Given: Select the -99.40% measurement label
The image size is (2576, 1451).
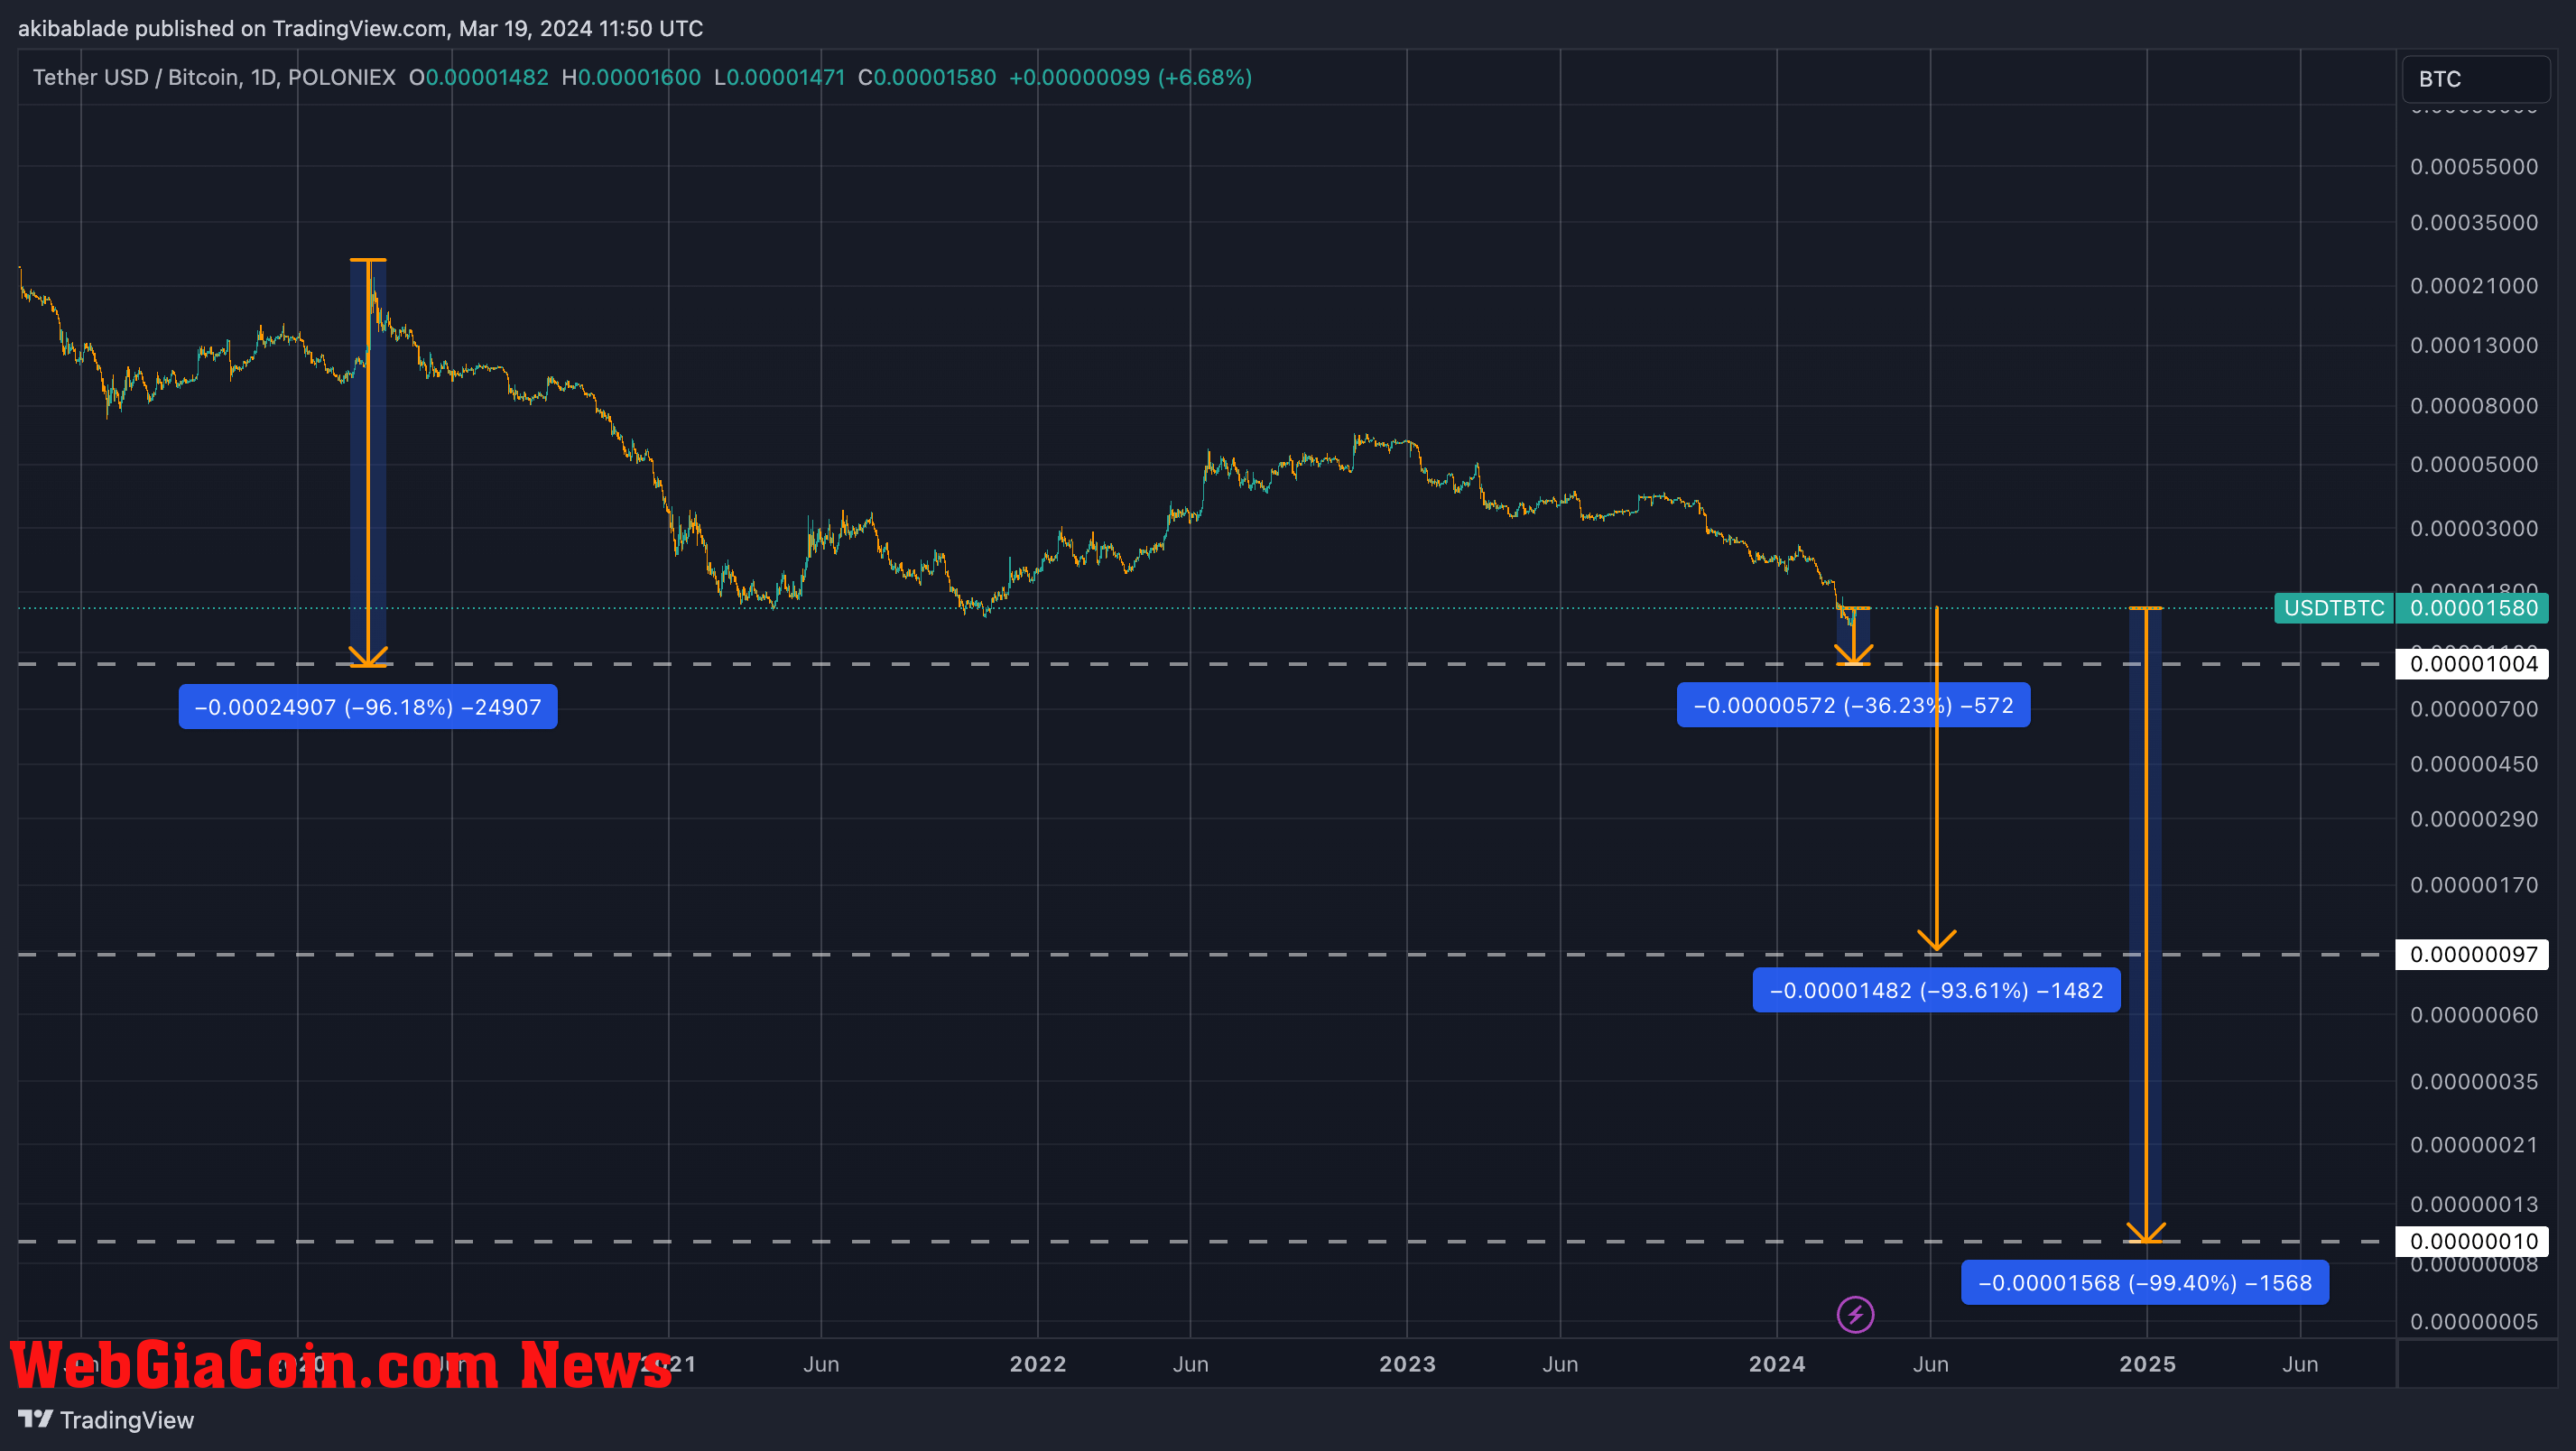Looking at the screenshot, I should coord(2145,1282).
